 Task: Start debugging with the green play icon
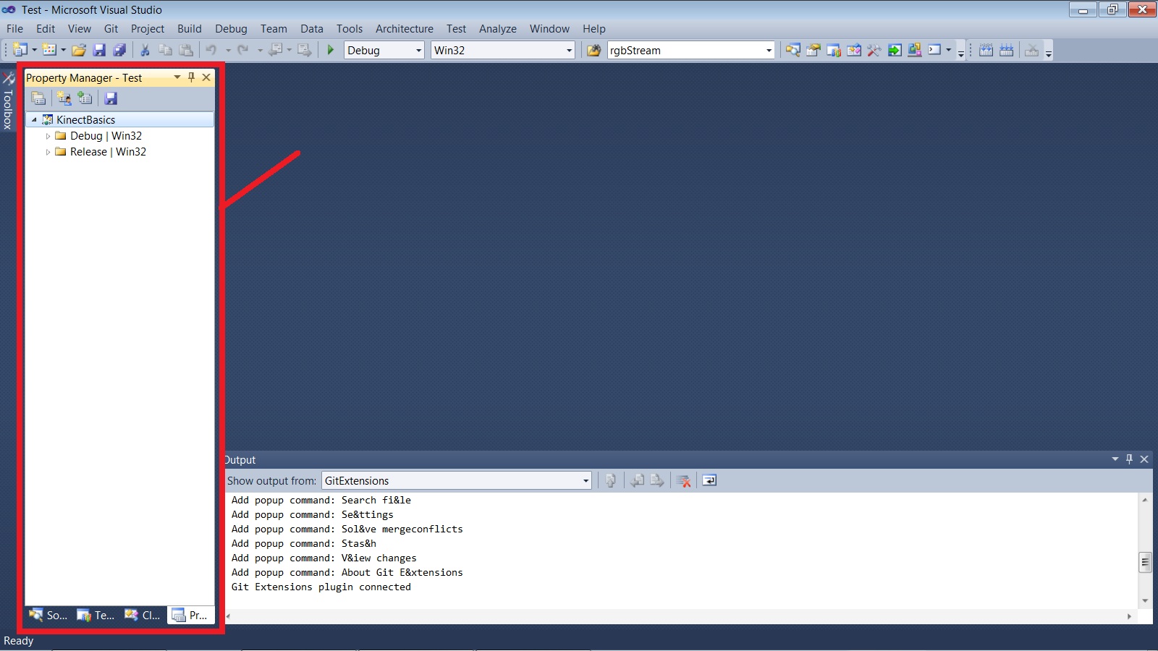[x=331, y=50]
